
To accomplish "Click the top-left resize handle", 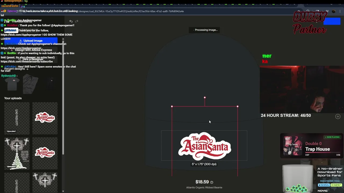I will click(172, 106).
